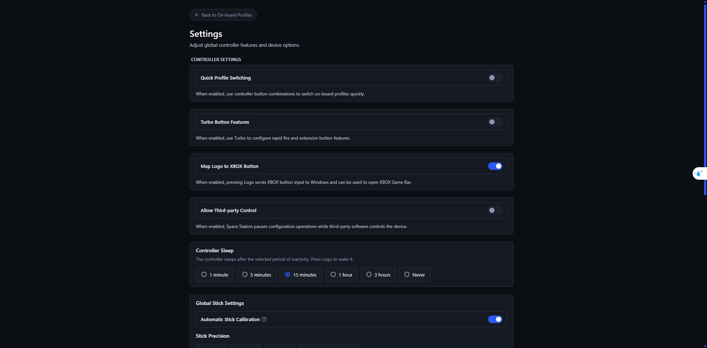
Task: Enable Allow Third-party Control switch
Action: click(x=495, y=210)
